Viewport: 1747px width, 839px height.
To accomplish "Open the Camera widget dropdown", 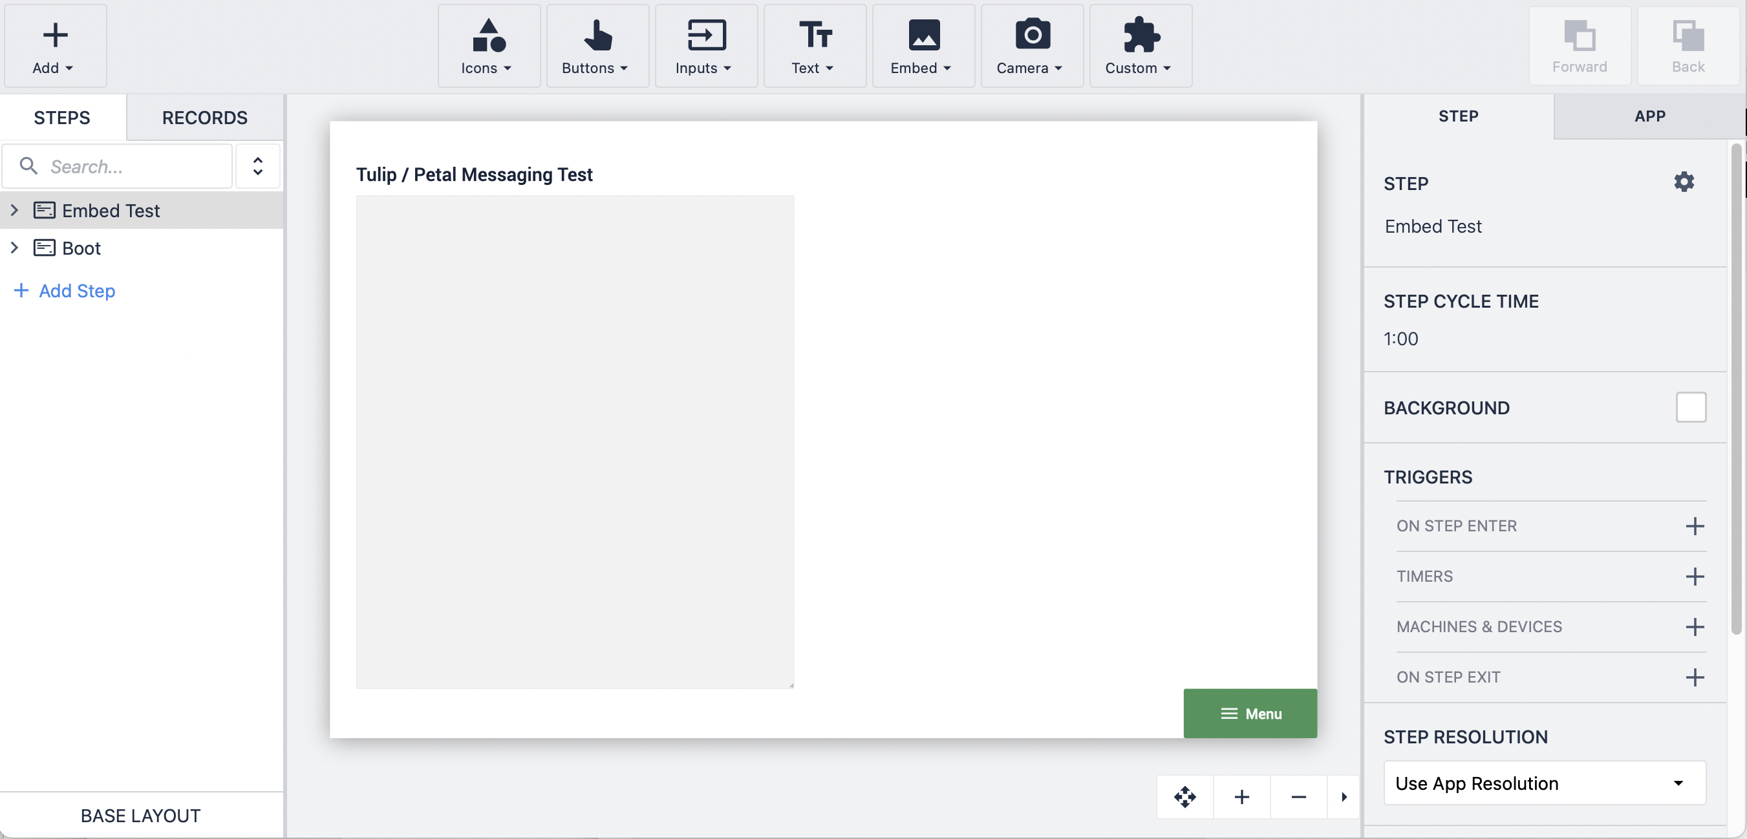I will click(1031, 46).
